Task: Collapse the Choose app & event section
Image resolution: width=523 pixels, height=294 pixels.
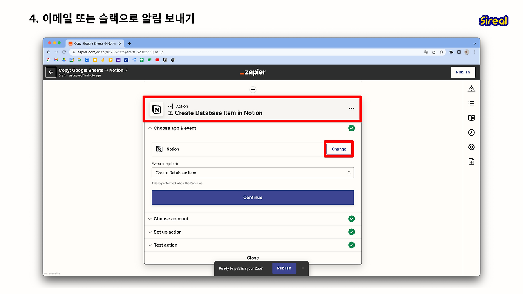Action: [253, 128]
